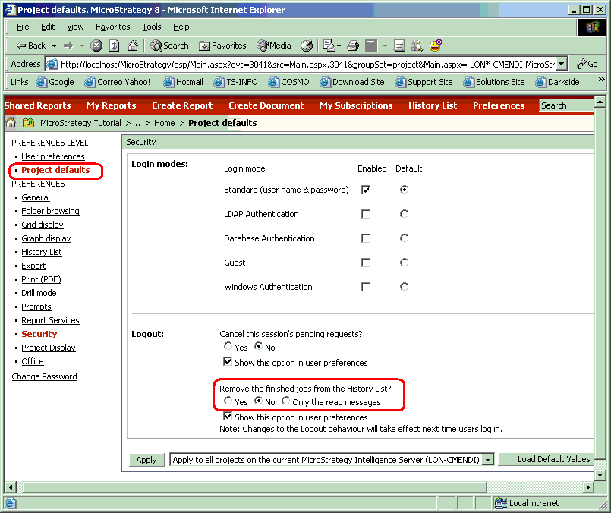The image size is (611, 513).
Task: Open the Support Site link
Action: pos(424,82)
